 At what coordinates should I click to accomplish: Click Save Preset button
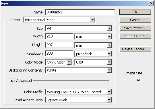pos(135,28)
